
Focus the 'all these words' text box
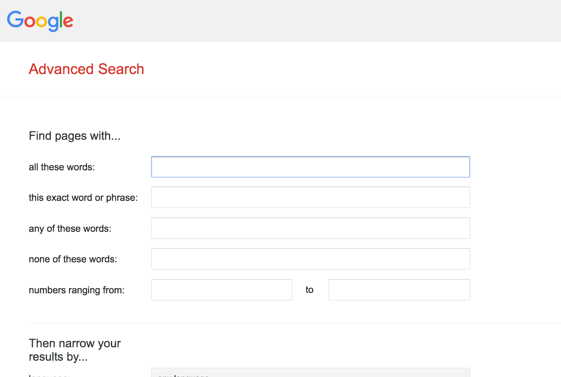[x=310, y=167]
